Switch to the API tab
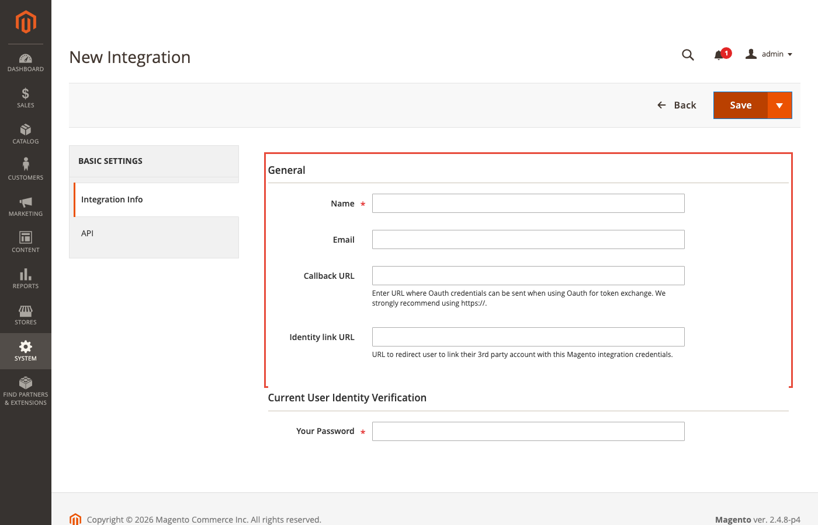The width and height of the screenshot is (818, 525). click(87, 233)
